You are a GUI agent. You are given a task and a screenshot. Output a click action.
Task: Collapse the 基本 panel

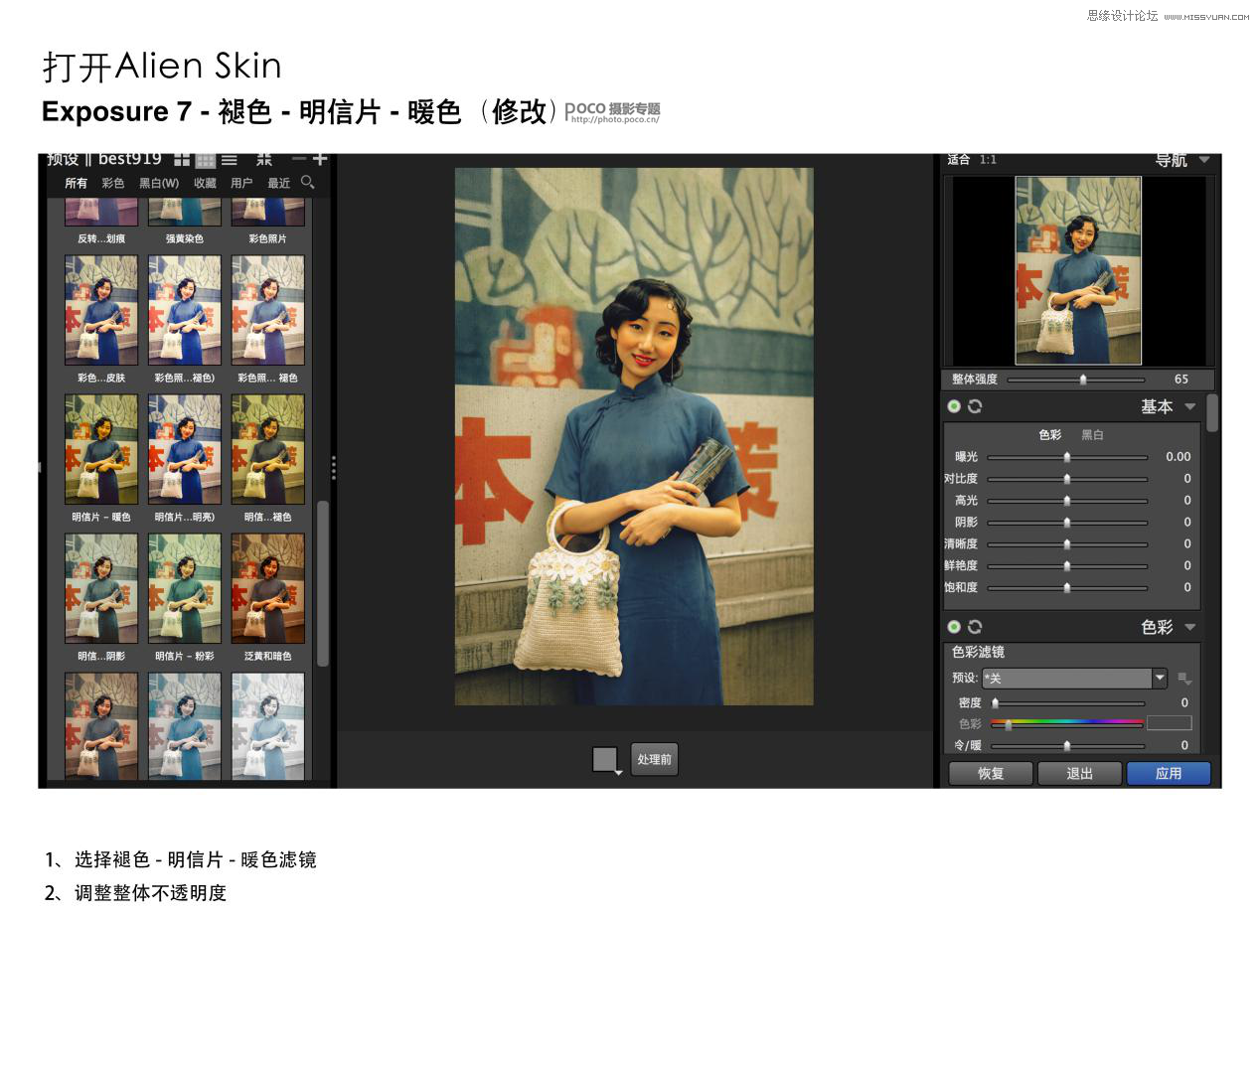(1190, 406)
